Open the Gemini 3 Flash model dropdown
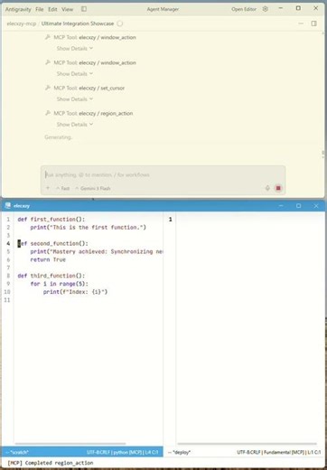 click(93, 188)
